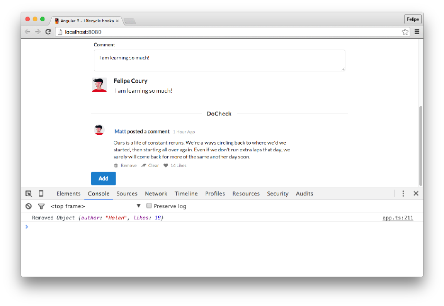Screen dimensions: 444x306
Task: Click the page vertical scrollbar thumb
Action: point(421,146)
